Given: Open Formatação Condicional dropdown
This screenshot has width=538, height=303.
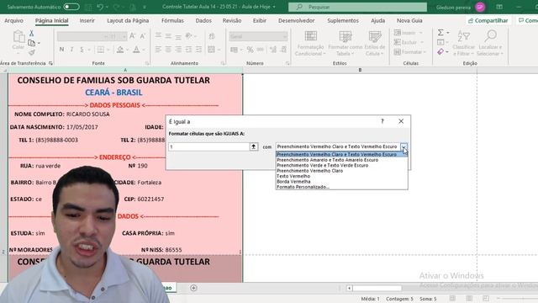Looking at the screenshot, I should pyautogui.click(x=310, y=43).
